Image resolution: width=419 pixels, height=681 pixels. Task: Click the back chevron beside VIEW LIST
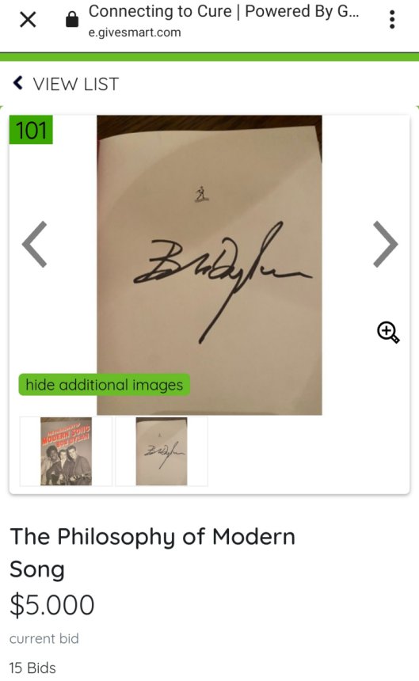[17, 82]
